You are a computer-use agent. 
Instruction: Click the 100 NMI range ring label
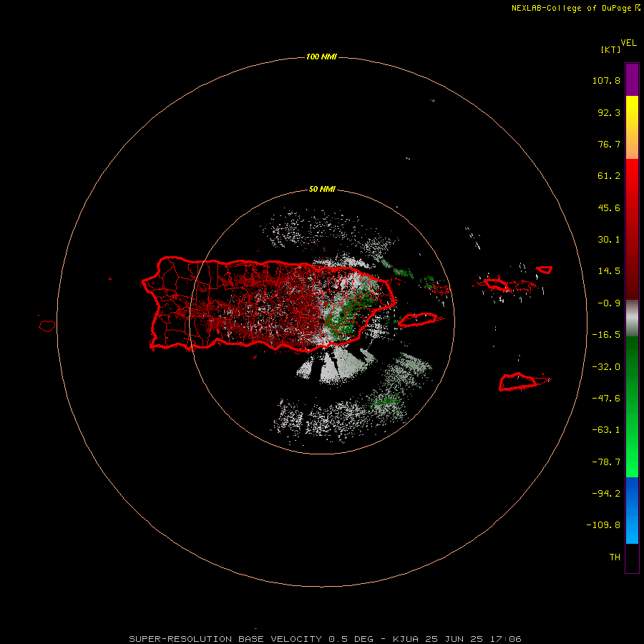321,57
